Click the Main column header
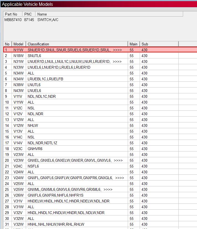The height and width of the screenshot is (229, 197). click(x=134, y=44)
